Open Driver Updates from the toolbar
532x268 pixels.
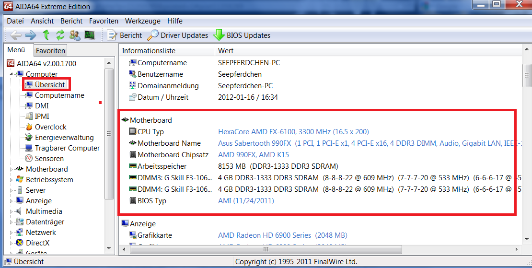[x=178, y=35]
